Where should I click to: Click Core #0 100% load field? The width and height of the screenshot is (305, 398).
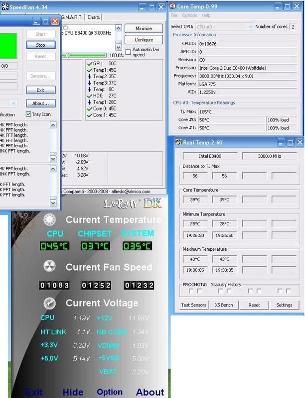[x=282, y=120]
